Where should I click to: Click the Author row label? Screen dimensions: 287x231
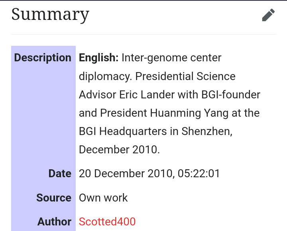[55, 221]
